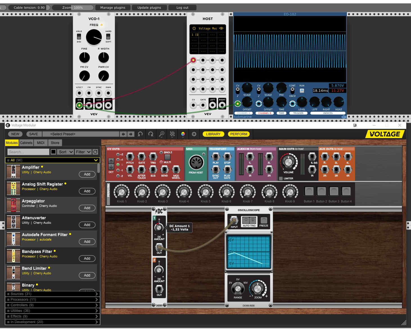This screenshot has width=411, height=329.
Task: Click the undo arrow in Voltage Modular toolbar
Action: tap(140, 134)
